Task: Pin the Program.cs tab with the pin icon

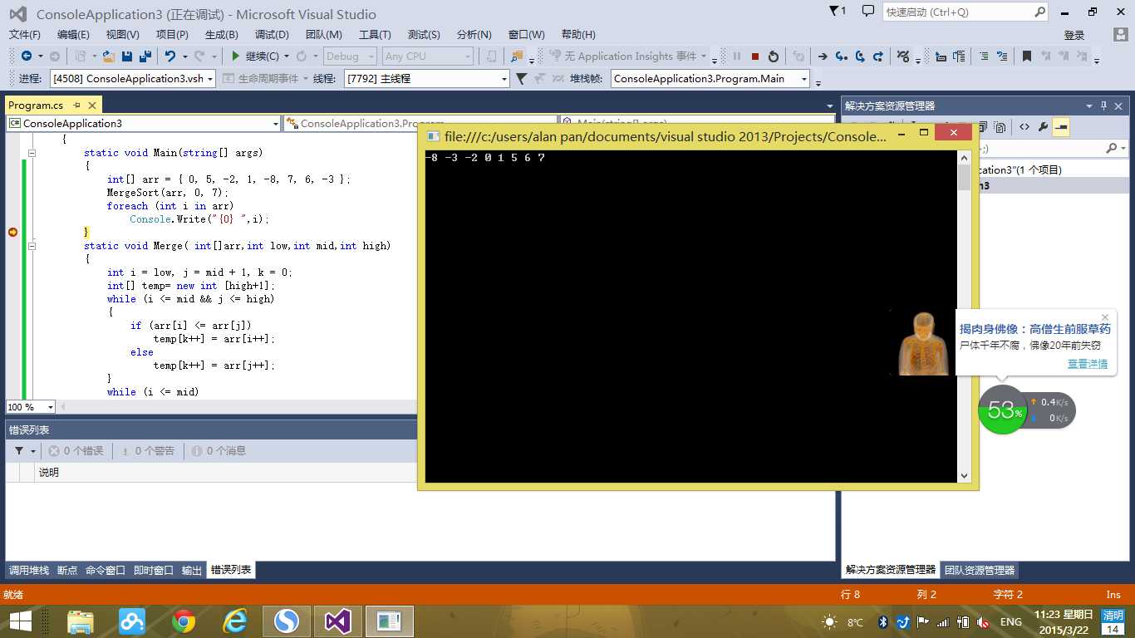Action: point(76,105)
